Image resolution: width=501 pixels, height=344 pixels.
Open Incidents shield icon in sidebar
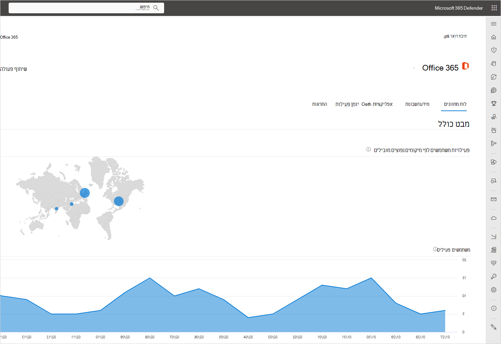(494, 50)
